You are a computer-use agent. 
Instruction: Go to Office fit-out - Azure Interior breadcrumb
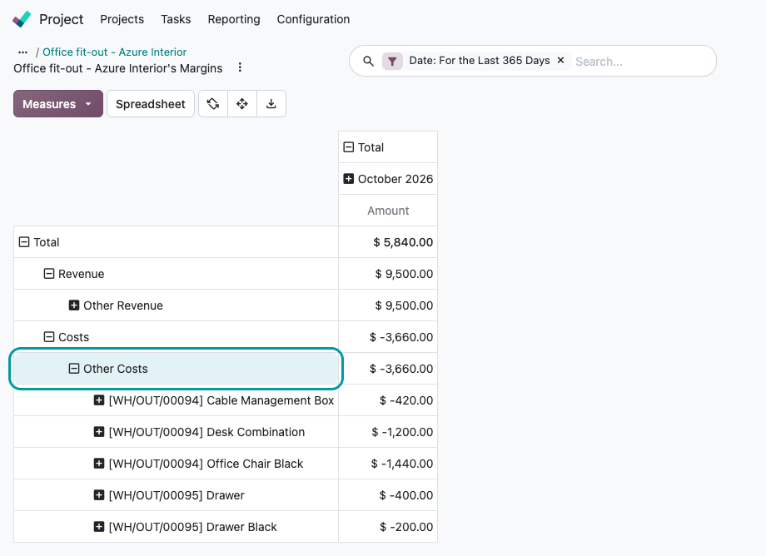114,52
